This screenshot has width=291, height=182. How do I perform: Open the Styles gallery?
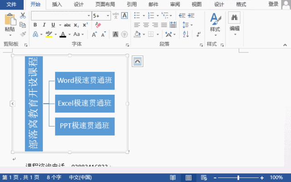[215, 25]
